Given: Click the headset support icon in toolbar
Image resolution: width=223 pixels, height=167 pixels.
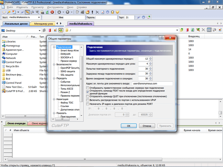Looking at the screenshot, I should click(x=112, y=12).
